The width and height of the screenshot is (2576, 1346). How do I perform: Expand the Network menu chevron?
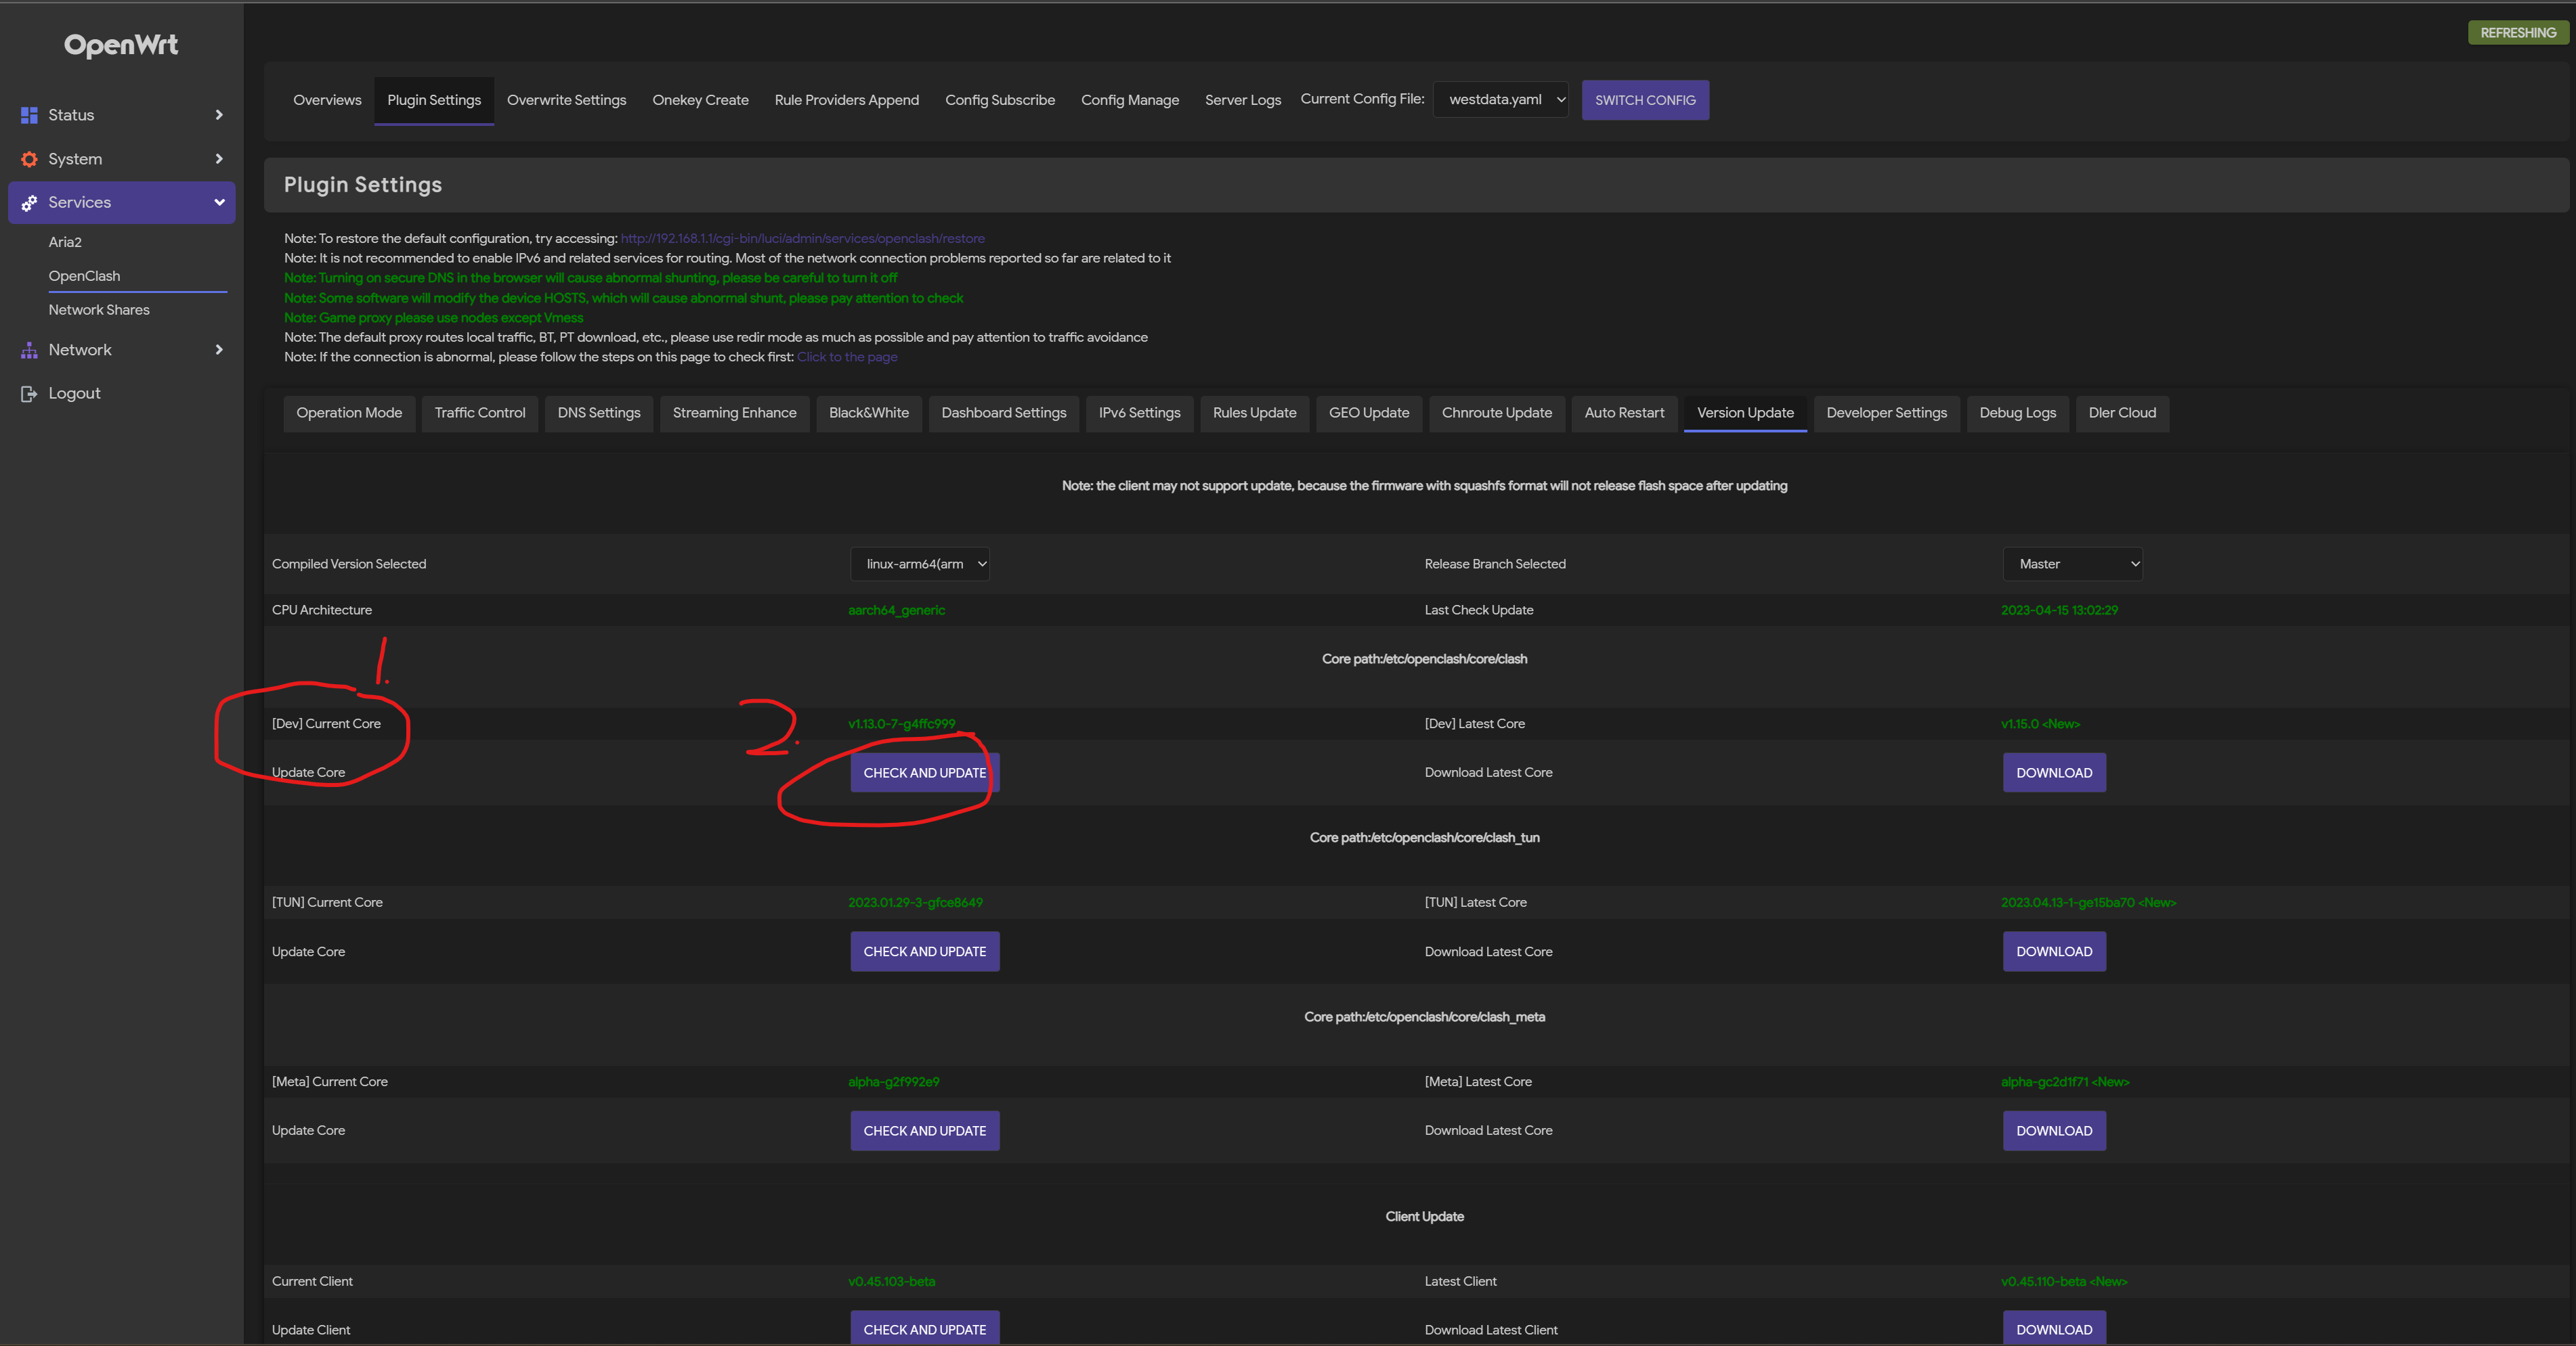[x=219, y=350]
